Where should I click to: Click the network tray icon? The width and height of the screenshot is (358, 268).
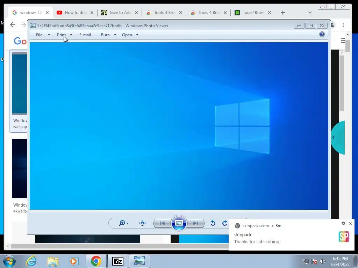click(x=306, y=261)
